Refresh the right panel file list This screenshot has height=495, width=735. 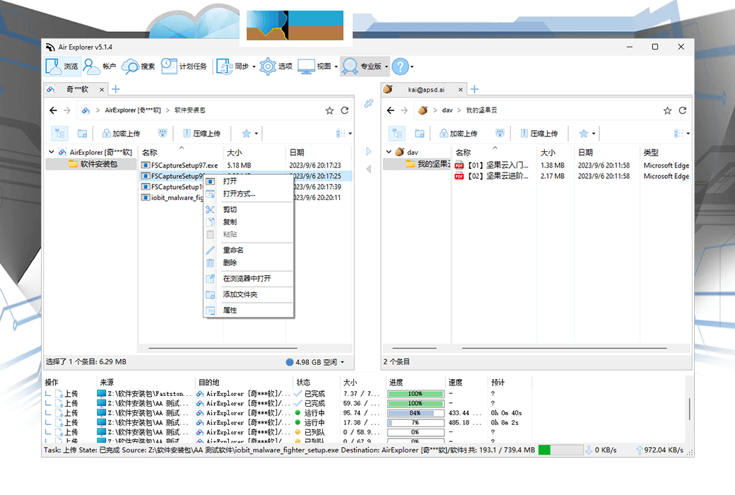[x=681, y=110]
